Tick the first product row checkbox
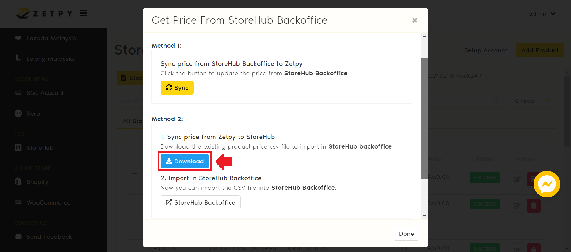 pos(135,176)
